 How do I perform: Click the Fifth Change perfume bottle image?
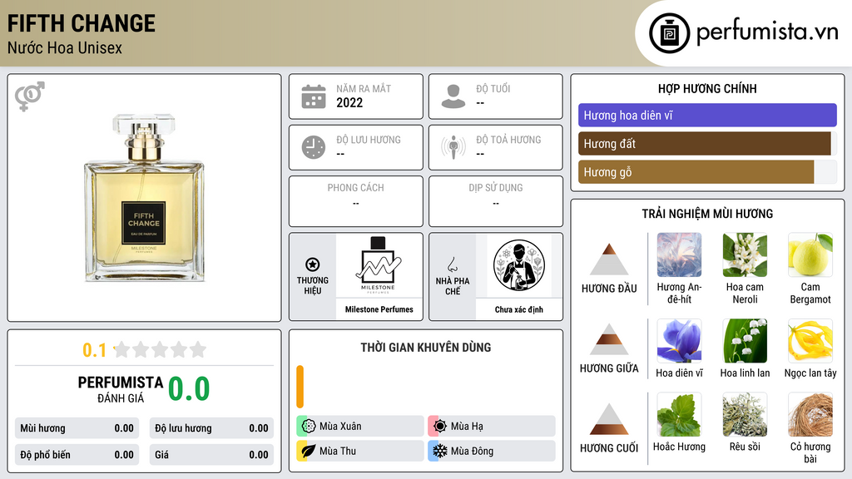pos(144,198)
